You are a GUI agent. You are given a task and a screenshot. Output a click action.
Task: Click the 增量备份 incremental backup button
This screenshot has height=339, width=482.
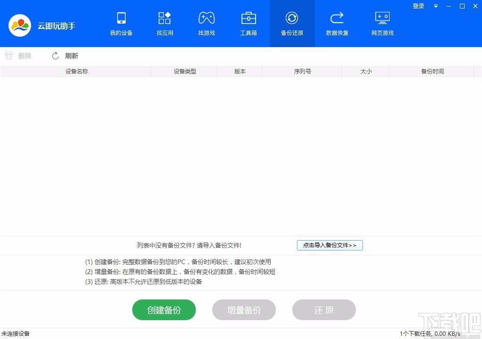(244, 310)
